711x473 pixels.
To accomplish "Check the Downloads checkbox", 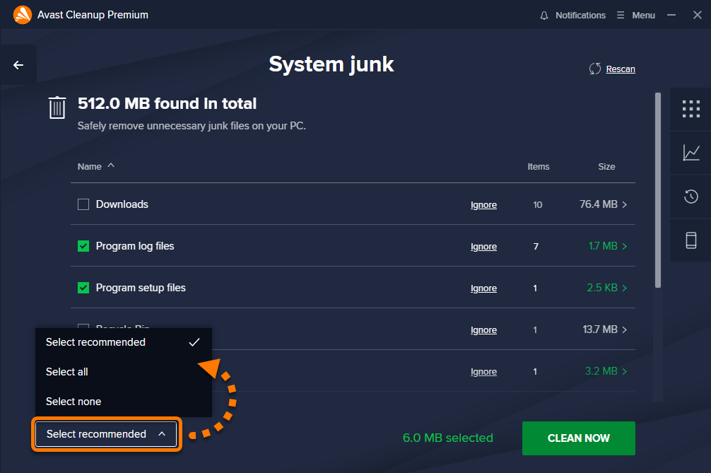I will coord(83,204).
